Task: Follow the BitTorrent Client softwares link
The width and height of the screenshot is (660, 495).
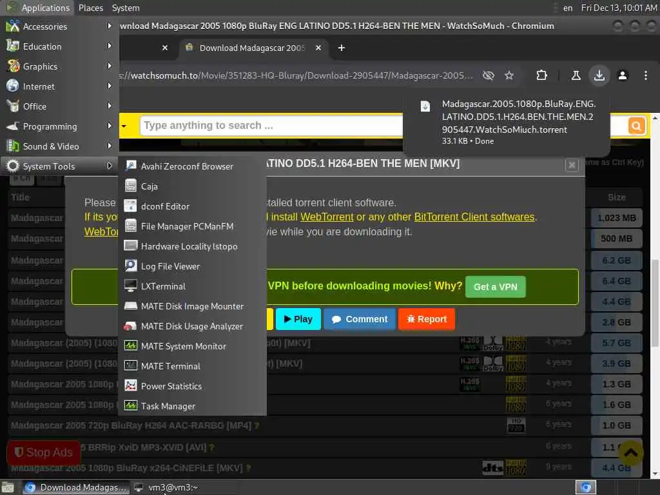Action: coord(474,217)
